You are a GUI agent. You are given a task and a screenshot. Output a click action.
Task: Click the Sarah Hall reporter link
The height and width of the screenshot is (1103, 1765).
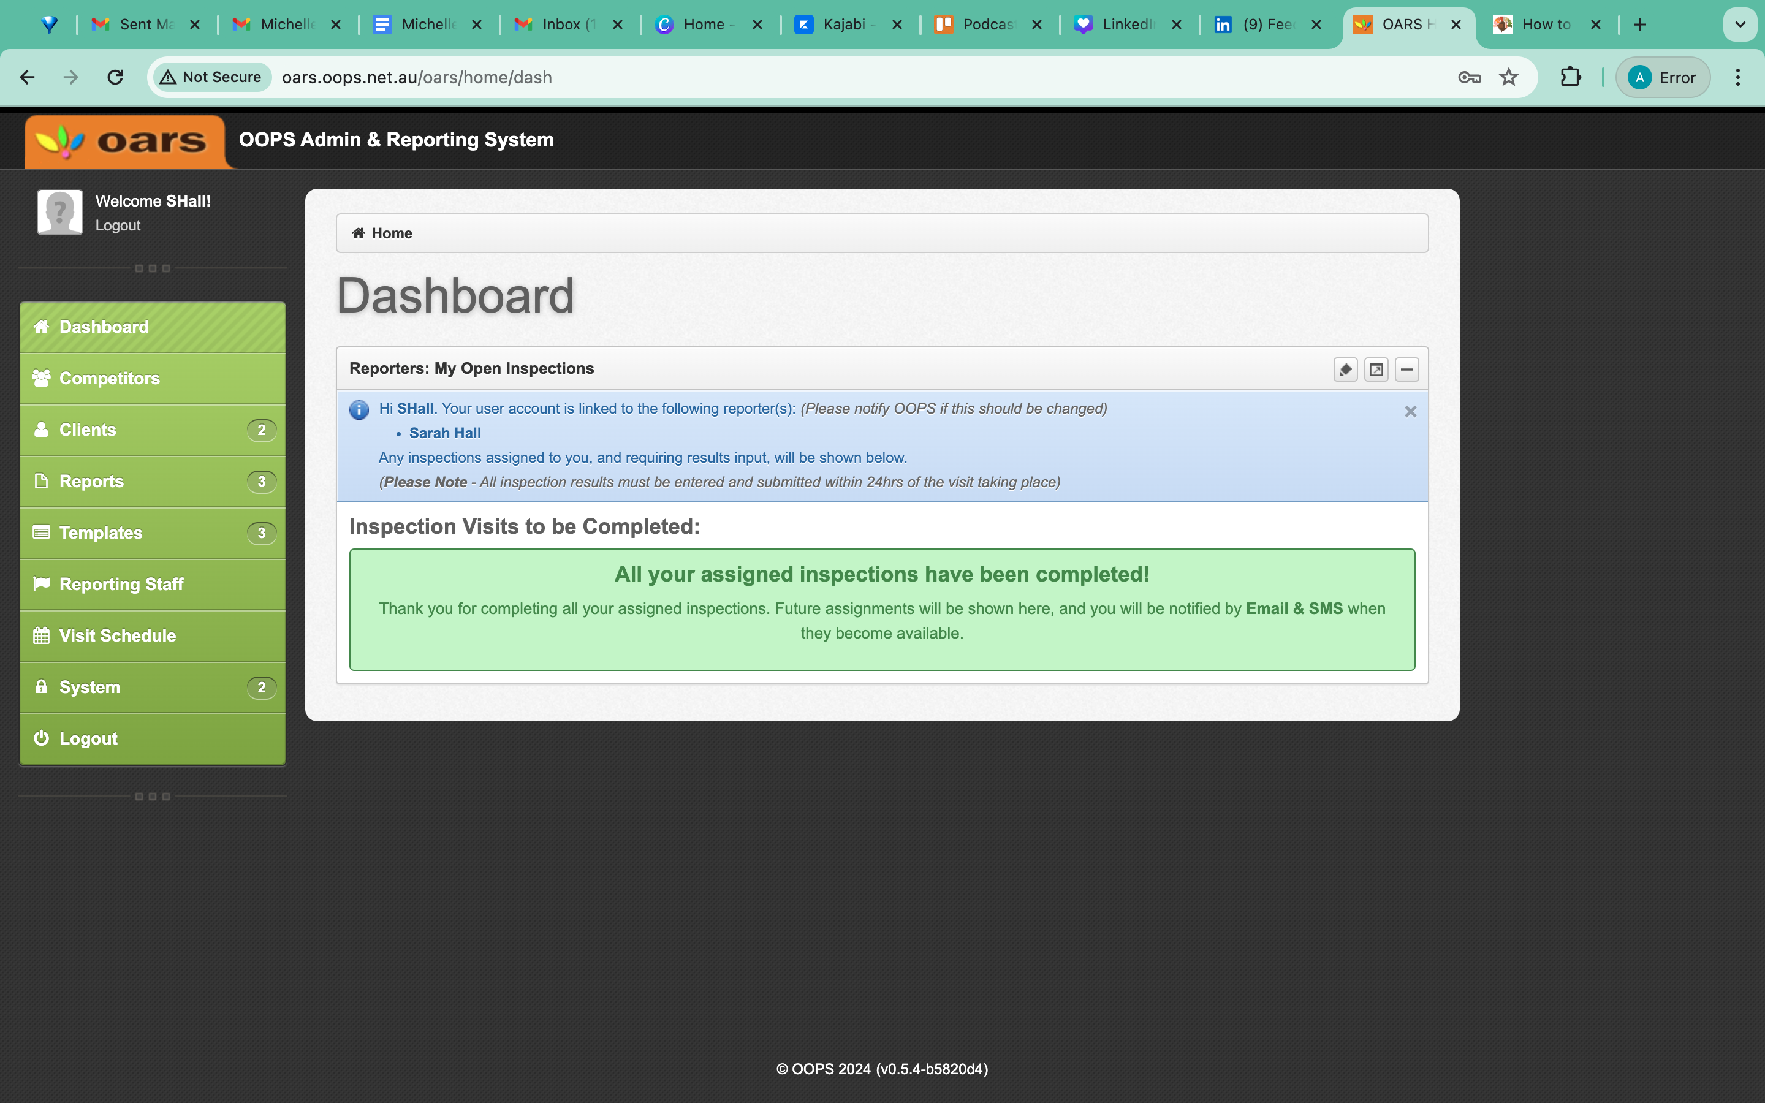click(445, 433)
